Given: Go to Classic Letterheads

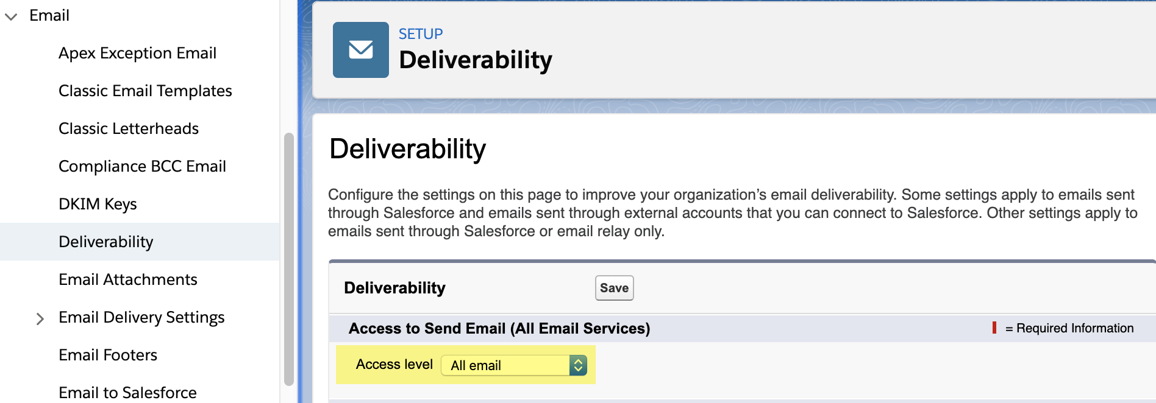Looking at the screenshot, I should pyautogui.click(x=129, y=128).
